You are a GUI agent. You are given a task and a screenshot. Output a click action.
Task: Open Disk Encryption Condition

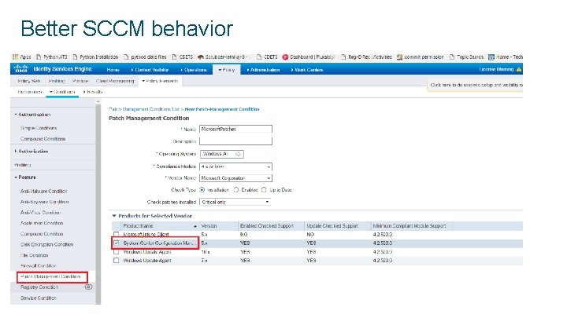(46, 244)
